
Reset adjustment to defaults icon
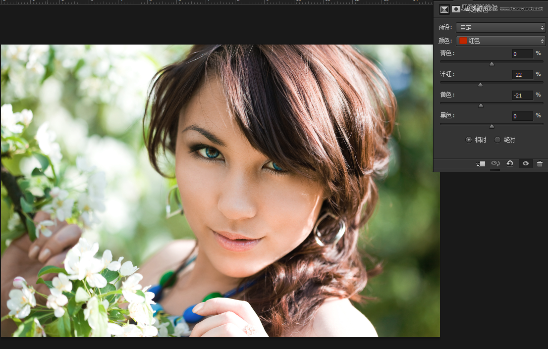(510, 163)
